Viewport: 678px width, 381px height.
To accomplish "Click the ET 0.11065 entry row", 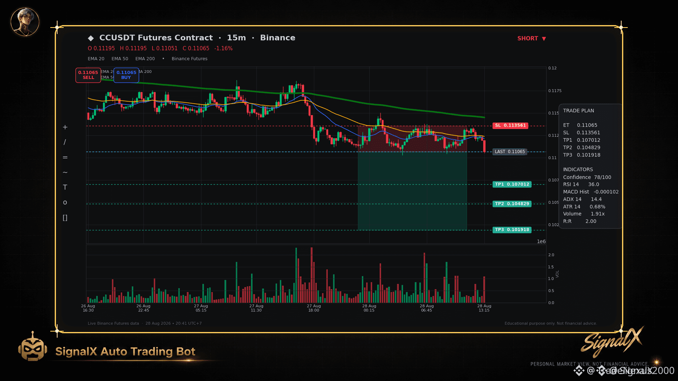I will [x=580, y=126].
